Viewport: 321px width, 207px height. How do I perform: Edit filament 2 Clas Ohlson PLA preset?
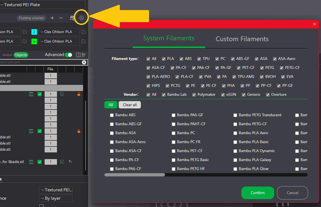(x=84, y=32)
